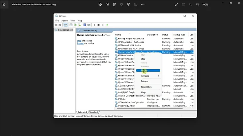Delete the image with the trash icon

coord(114,4)
